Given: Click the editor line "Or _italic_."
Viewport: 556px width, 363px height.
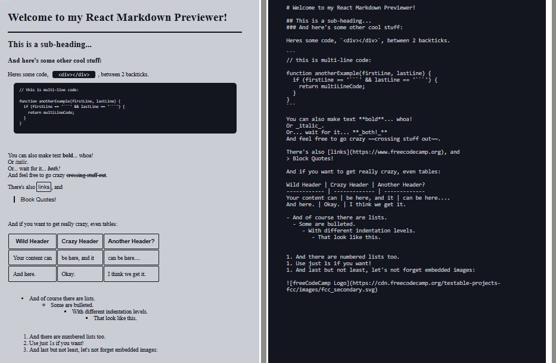Looking at the screenshot, I should coord(305,126).
